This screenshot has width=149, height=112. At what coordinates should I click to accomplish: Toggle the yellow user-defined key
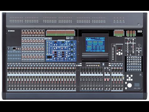pos(99,66)
